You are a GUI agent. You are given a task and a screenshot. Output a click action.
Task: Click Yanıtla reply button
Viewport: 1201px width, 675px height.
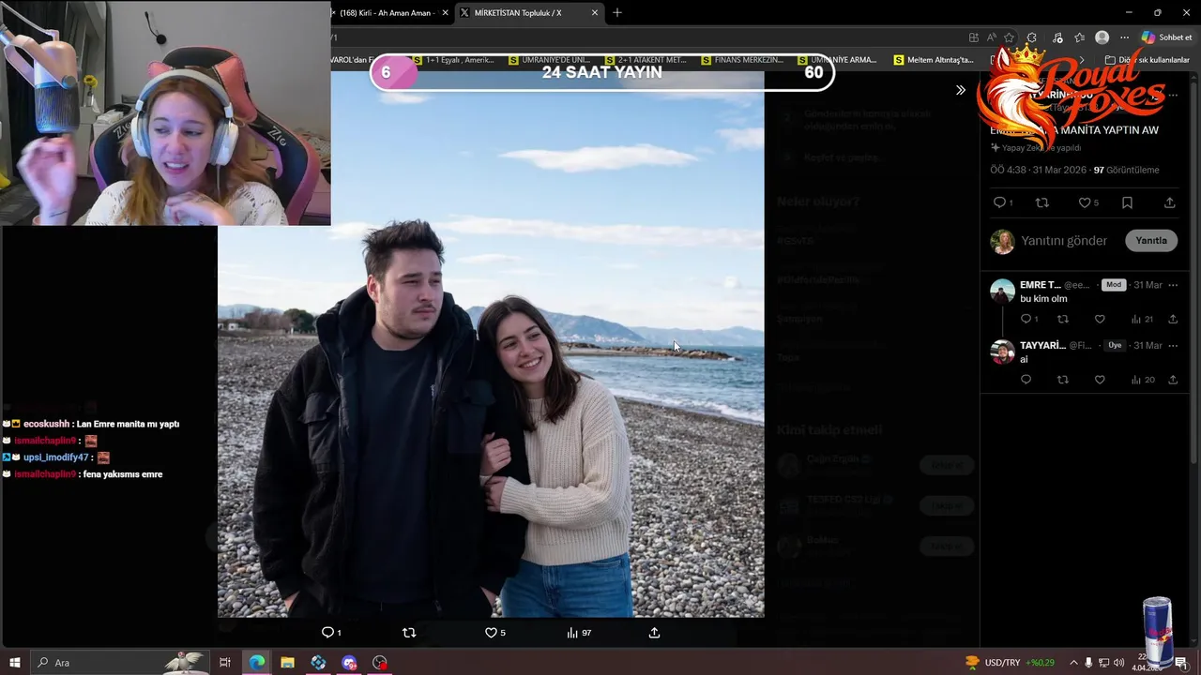pyautogui.click(x=1151, y=241)
